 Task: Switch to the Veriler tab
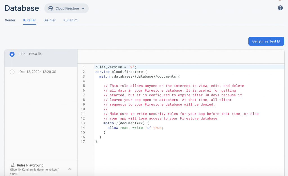click(x=10, y=20)
